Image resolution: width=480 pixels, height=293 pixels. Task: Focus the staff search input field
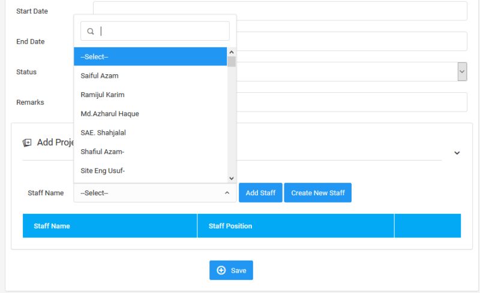pyautogui.click(x=155, y=31)
